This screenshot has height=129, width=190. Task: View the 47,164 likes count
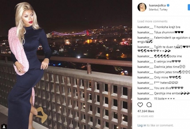(146, 111)
